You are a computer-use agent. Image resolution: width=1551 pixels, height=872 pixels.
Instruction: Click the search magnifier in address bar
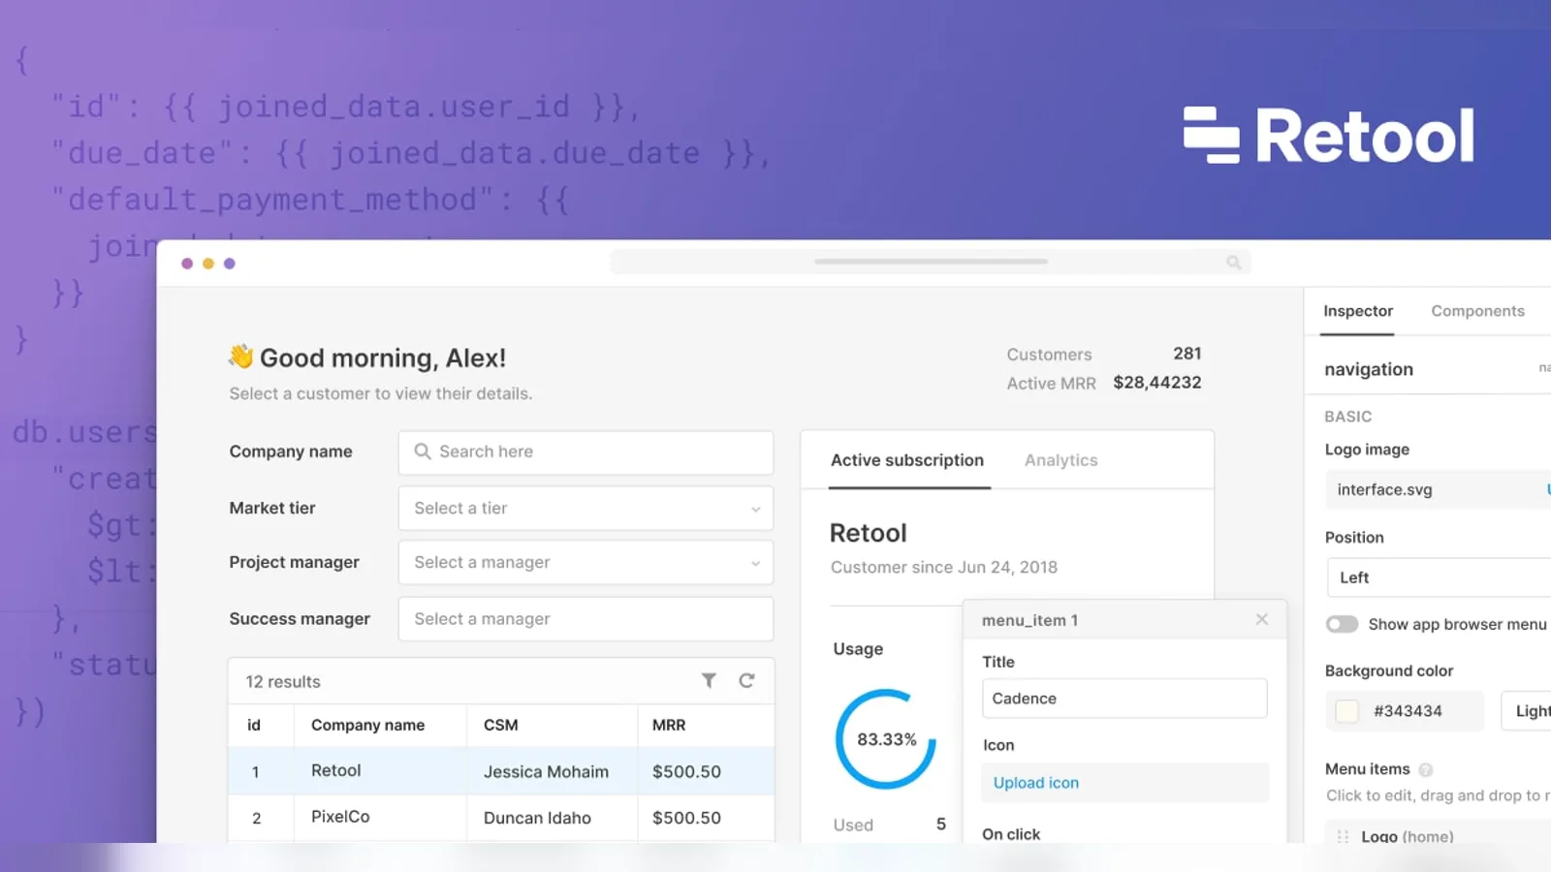coord(1233,263)
